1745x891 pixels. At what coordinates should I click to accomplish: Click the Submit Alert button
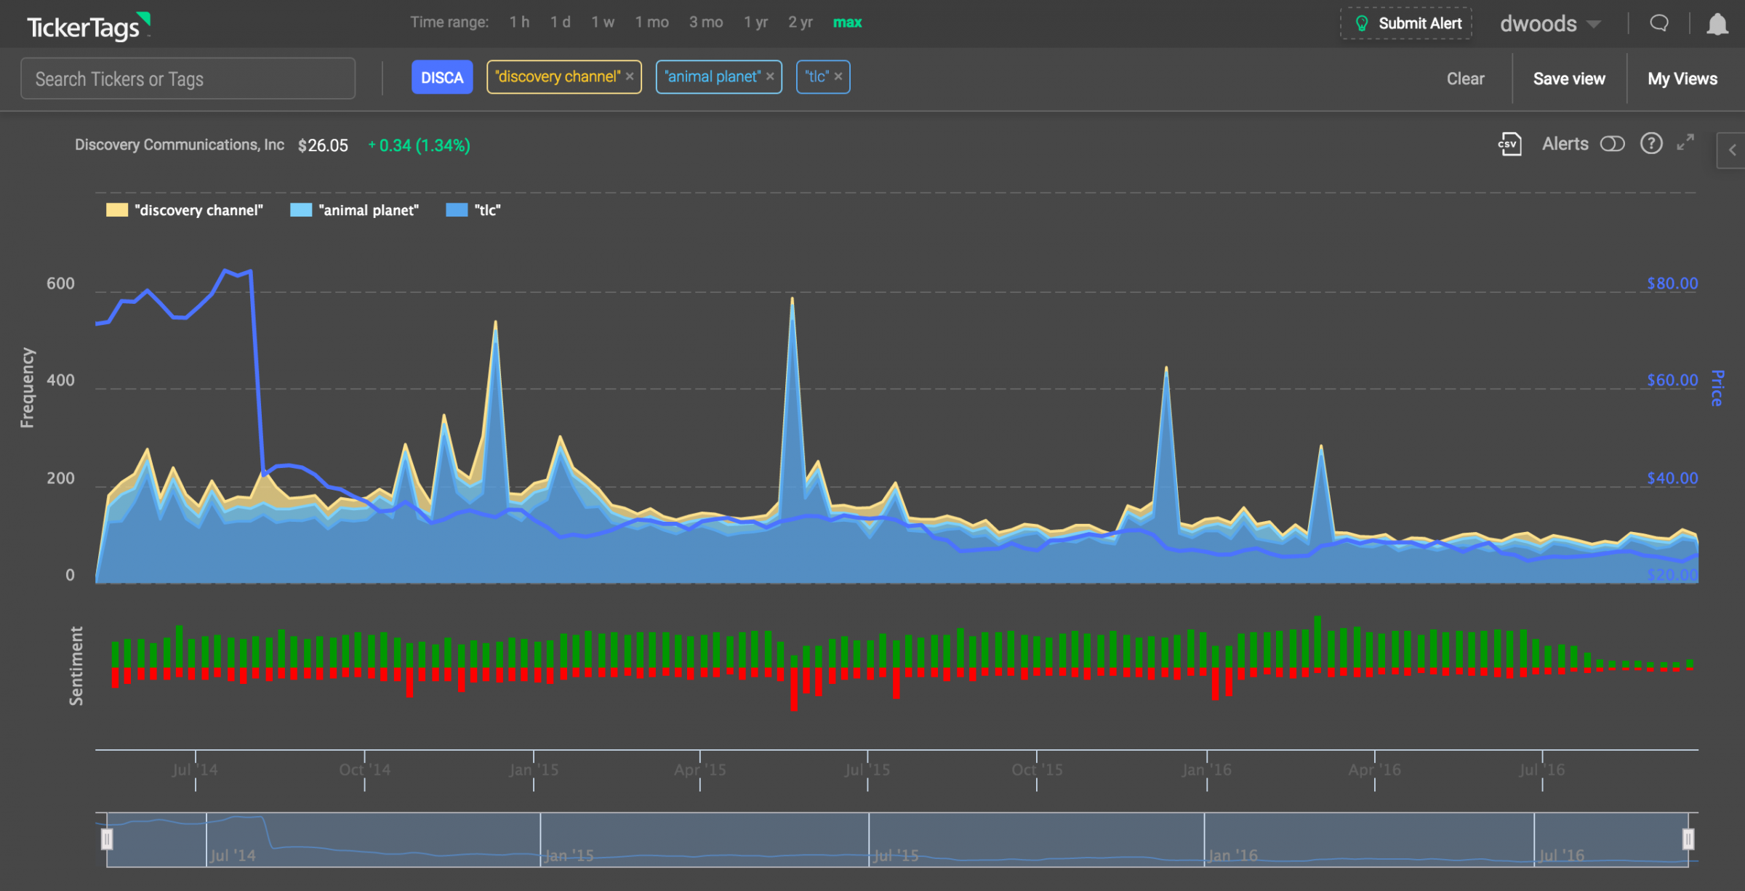pos(1406,23)
